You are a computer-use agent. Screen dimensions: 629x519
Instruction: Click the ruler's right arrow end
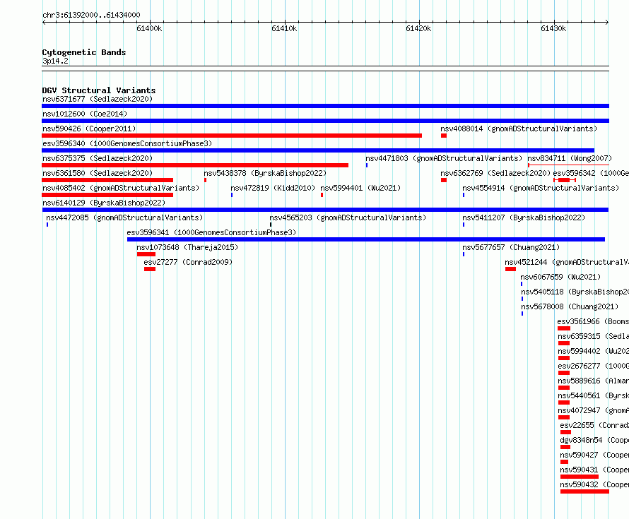(x=607, y=22)
